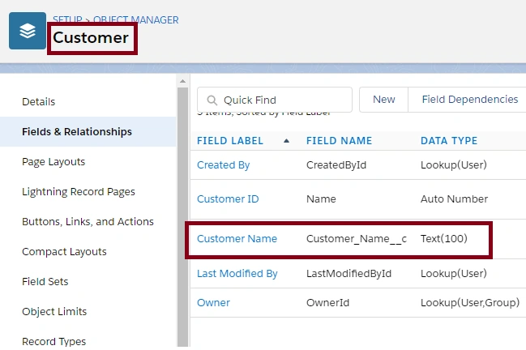Open Record Types section

[x=54, y=342]
